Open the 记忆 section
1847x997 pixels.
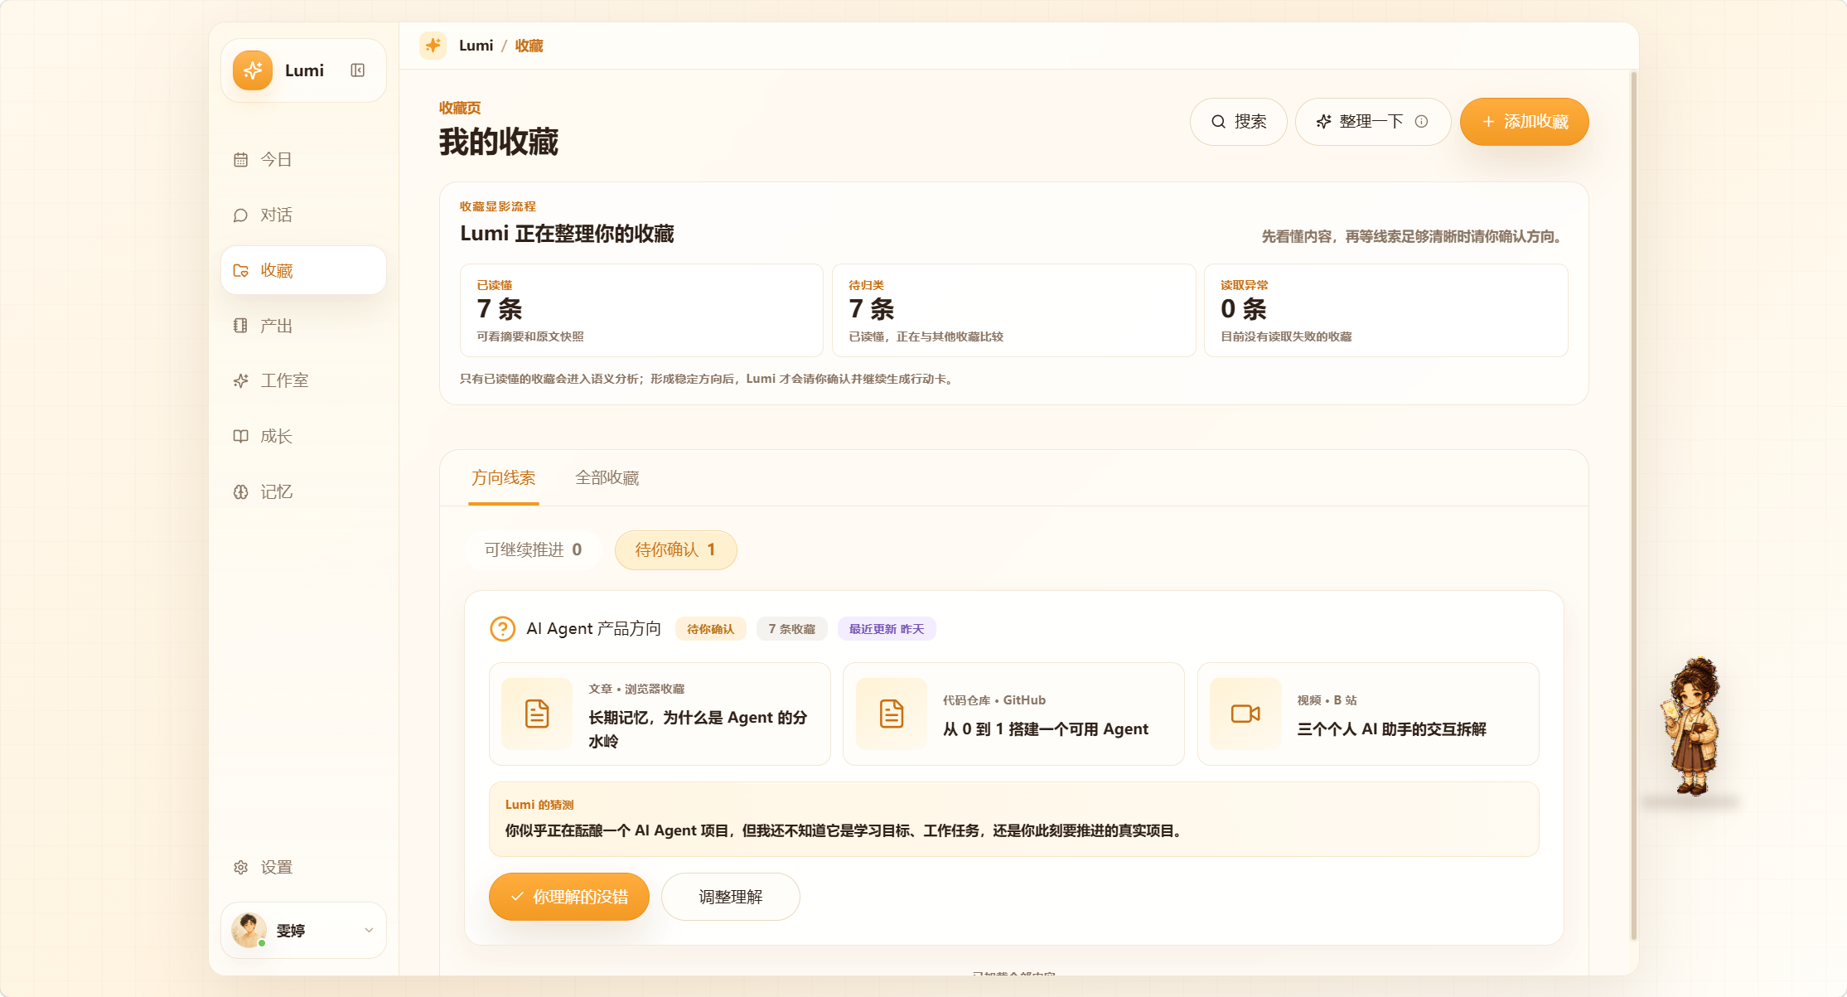click(303, 491)
